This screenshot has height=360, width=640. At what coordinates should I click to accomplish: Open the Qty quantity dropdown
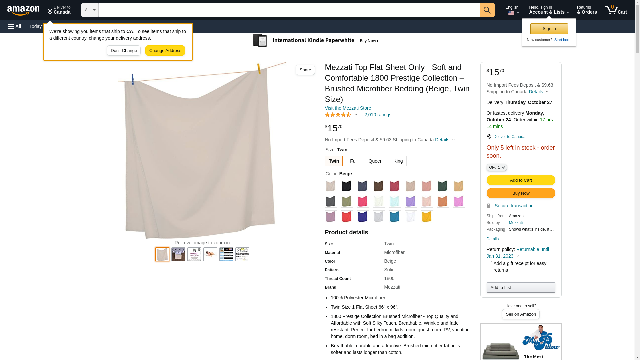point(497,167)
